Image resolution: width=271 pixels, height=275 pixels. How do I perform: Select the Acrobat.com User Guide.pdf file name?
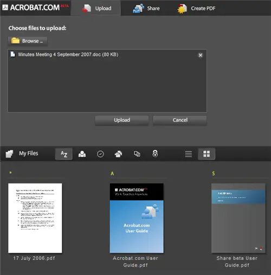(135, 261)
